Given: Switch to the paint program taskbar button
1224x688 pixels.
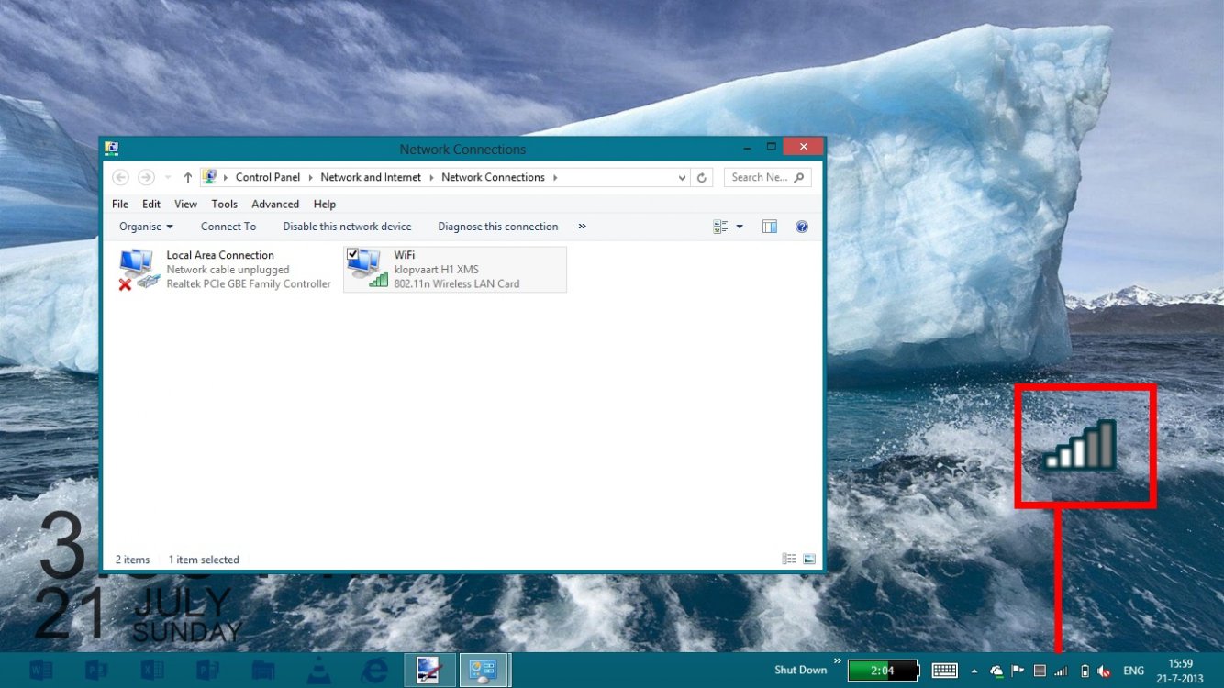Looking at the screenshot, I should [429, 671].
